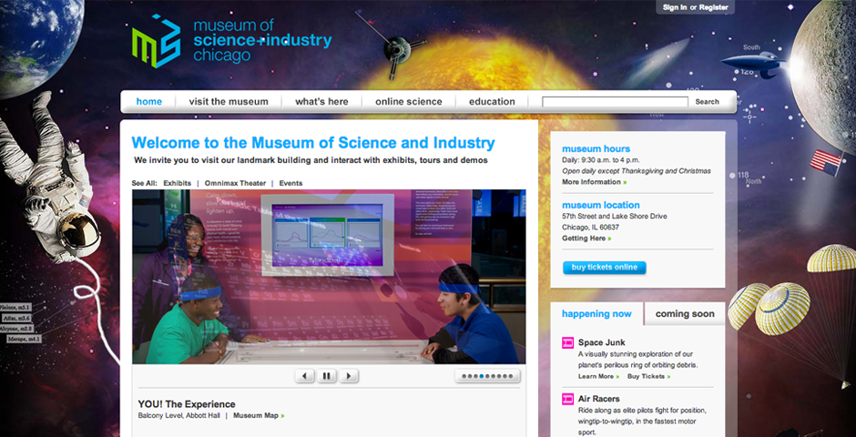The width and height of the screenshot is (856, 437).
Task: Open the Getting Here link
Action: coord(586,239)
